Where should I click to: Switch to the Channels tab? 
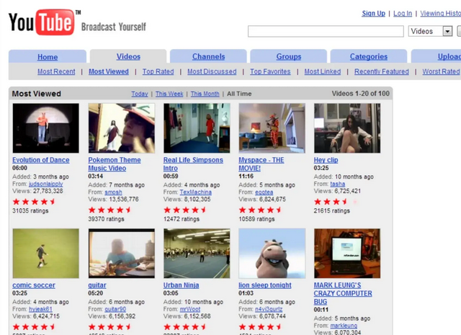[208, 56]
